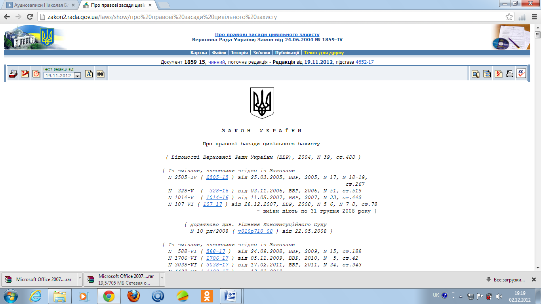Click the red printer icon in document toolbar

[x=13, y=74]
